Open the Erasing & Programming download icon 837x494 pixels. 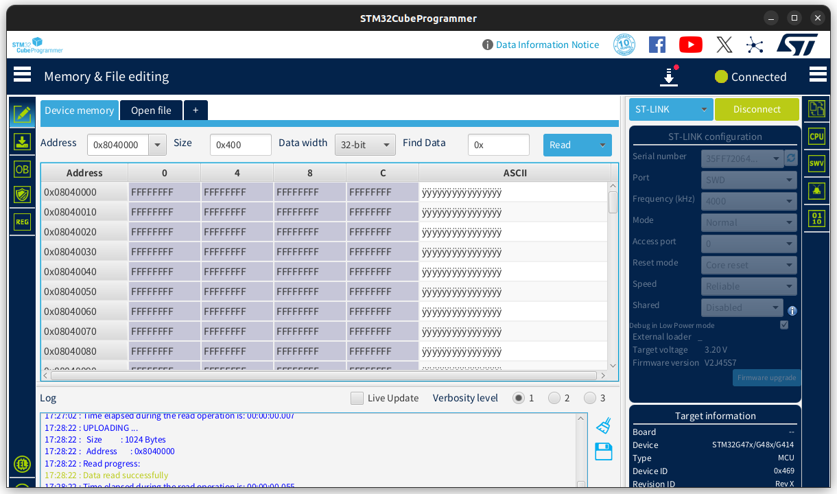22,142
